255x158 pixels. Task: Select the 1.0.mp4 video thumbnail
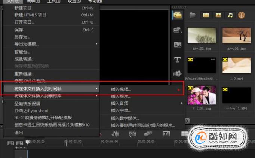tap(236, 65)
